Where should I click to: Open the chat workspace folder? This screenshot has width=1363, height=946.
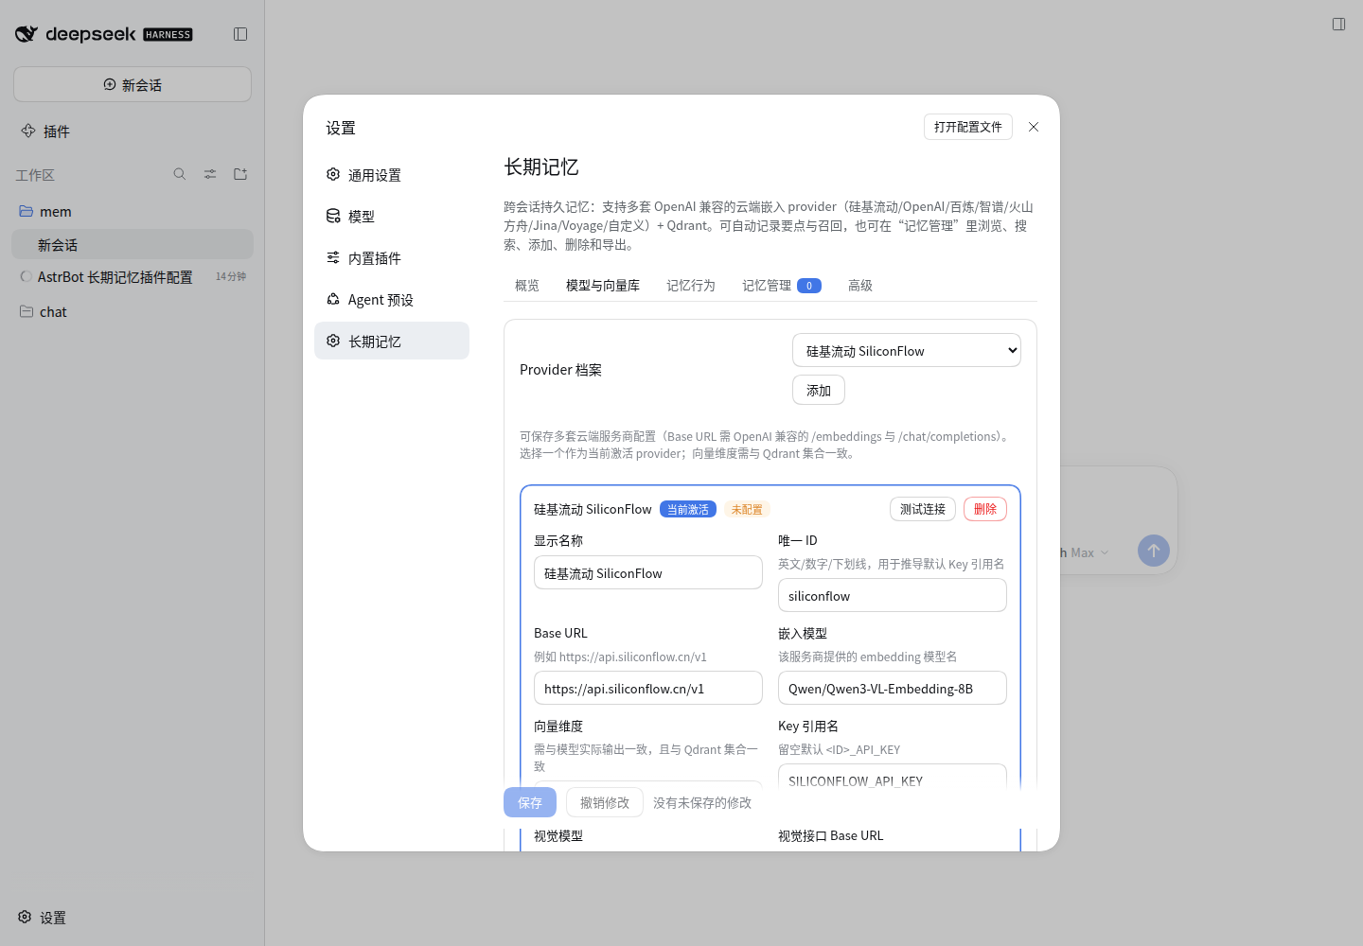click(133, 311)
